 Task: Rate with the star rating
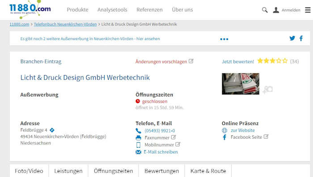tap(272, 61)
